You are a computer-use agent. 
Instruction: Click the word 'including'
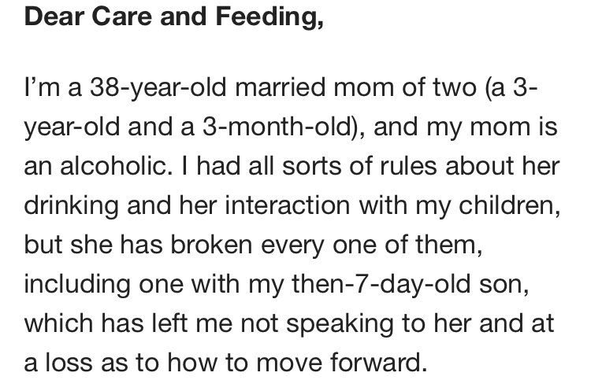(x=77, y=286)
